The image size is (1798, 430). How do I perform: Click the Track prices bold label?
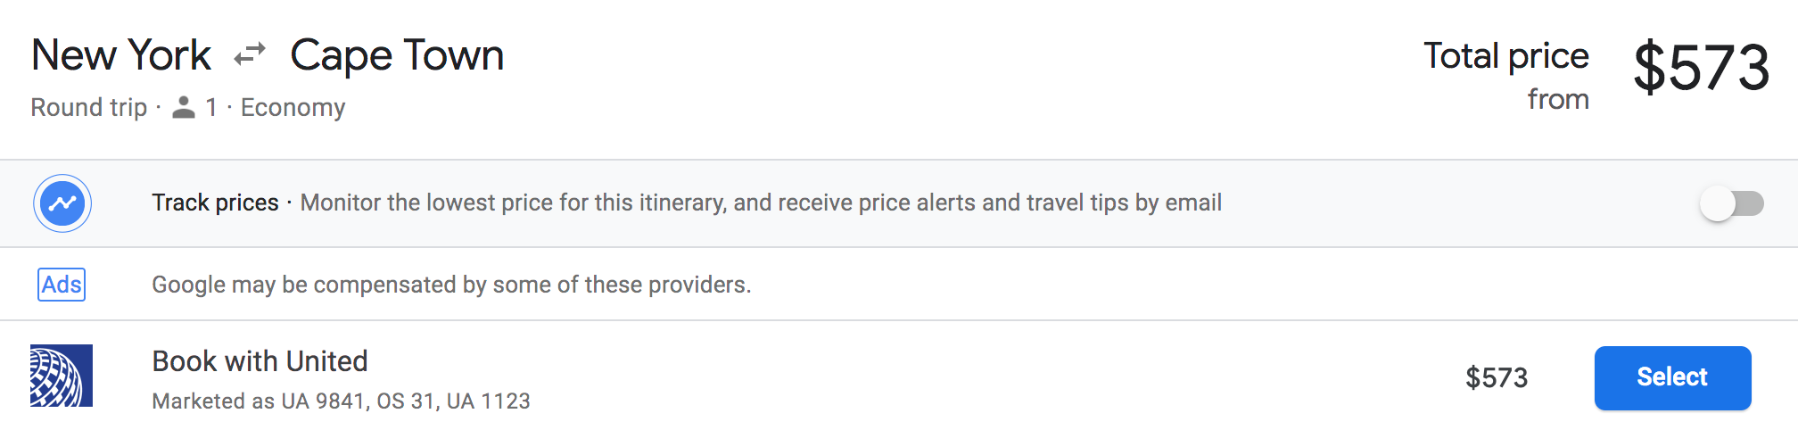pos(215,203)
